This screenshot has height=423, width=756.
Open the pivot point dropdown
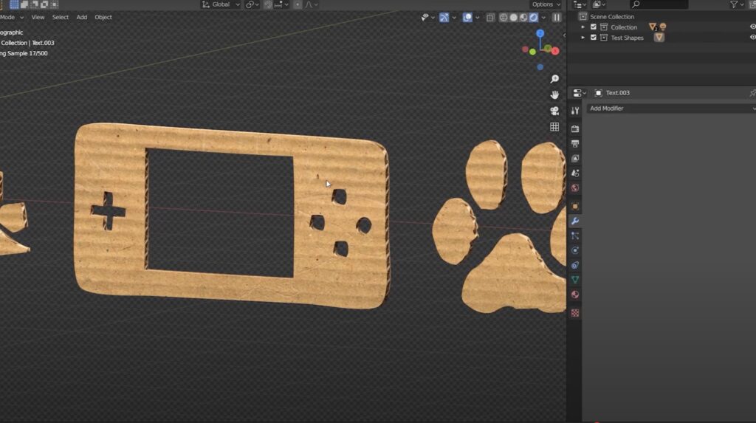252,4
